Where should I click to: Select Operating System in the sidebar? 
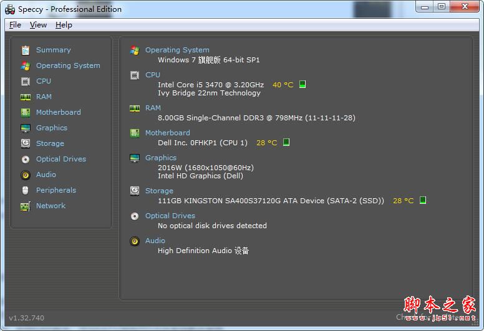pyautogui.click(x=68, y=65)
